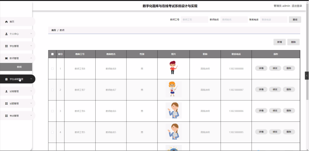Viewport: 309px width, 151px height.
Task: Open the 首页 sidebar menu item
Action: [x=18, y=22]
